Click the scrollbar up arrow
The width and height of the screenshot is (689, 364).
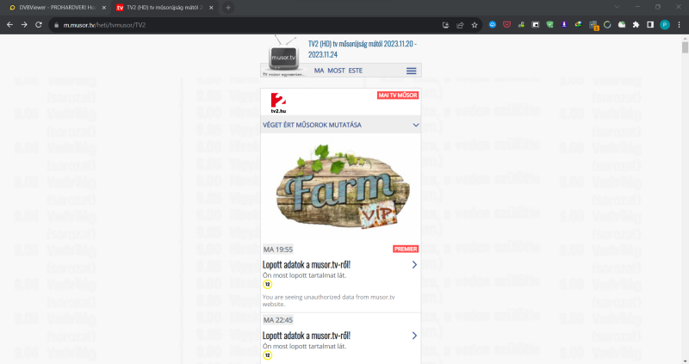click(x=685, y=38)
